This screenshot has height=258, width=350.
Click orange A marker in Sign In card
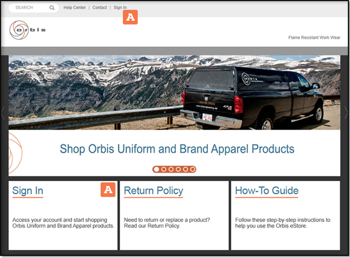(x=107, y=190)
